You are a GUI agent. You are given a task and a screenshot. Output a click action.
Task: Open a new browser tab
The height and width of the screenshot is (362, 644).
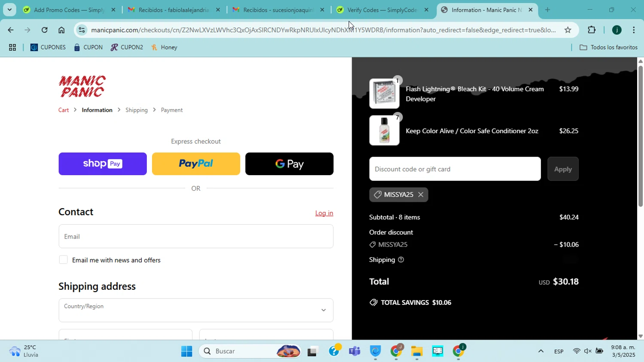[x=547, y=9]
